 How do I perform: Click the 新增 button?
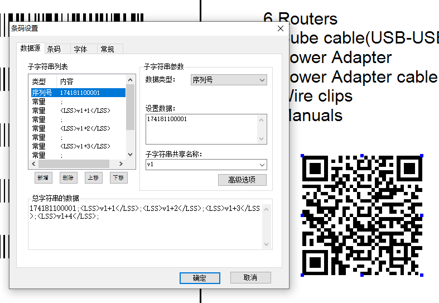point(44,178)
